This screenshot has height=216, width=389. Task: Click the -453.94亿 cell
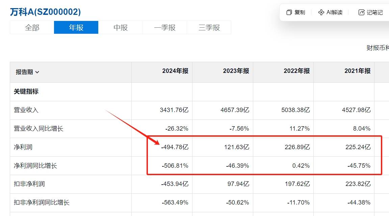click(175, 184)
